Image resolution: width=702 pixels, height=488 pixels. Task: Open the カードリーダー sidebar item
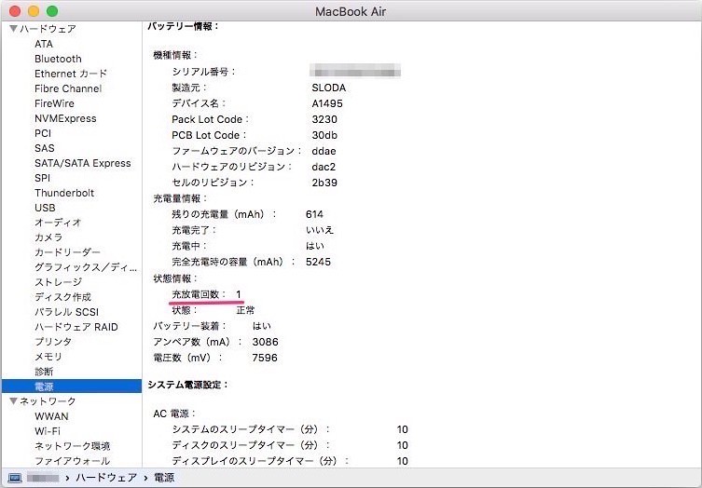tap(67, 252)
